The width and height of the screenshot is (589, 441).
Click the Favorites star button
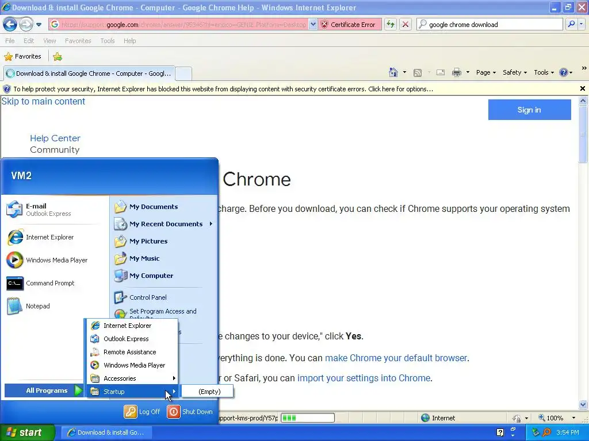[23, 57]
